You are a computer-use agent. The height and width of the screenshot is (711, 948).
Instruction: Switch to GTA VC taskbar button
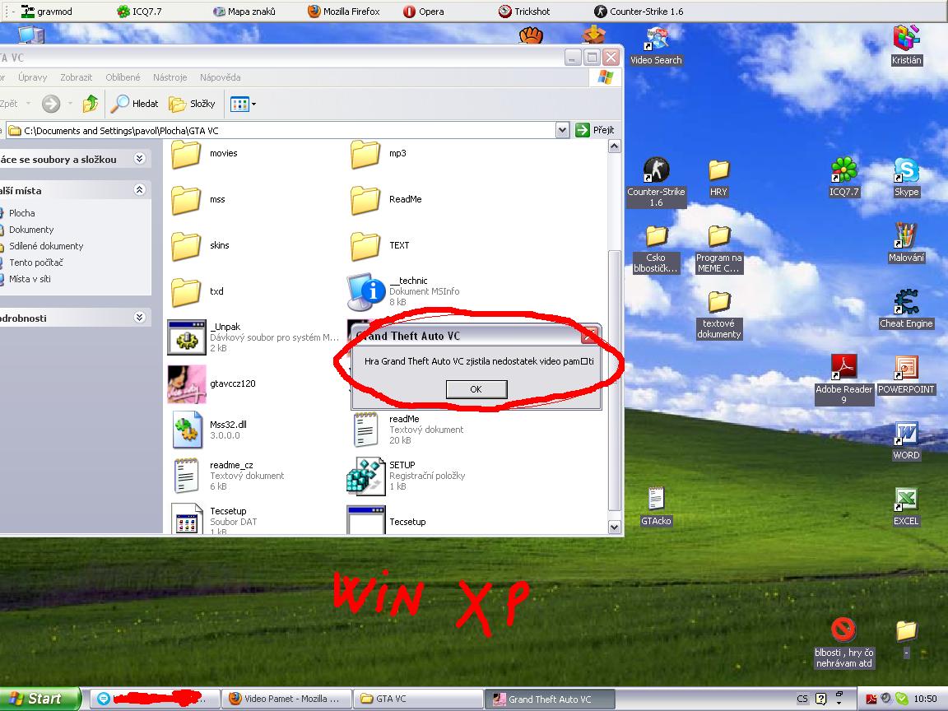[417, 699]
